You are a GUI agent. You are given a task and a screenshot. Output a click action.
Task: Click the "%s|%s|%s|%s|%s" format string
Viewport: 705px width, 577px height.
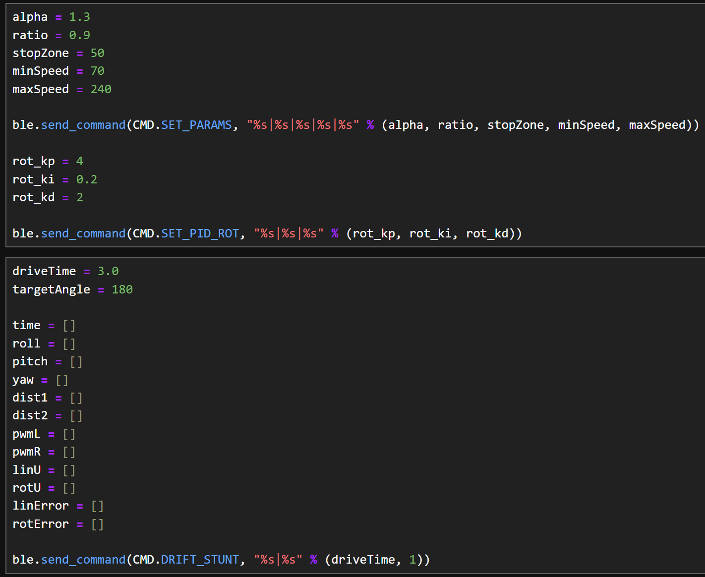pos(303,125)
